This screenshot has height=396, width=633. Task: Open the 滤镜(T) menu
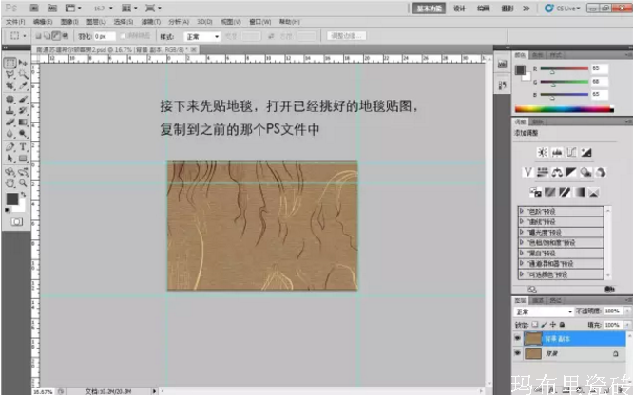tap(151, 22)
